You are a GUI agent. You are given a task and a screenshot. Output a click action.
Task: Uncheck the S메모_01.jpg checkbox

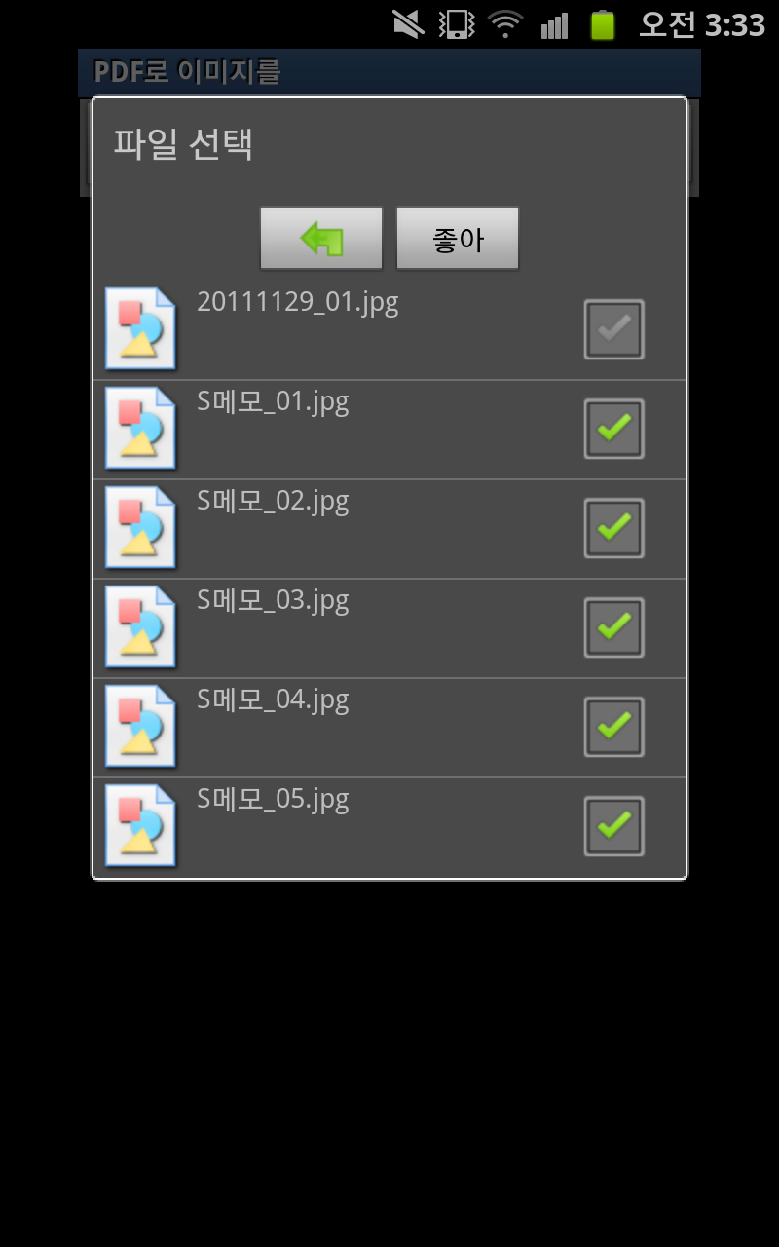tap(613, 429)
